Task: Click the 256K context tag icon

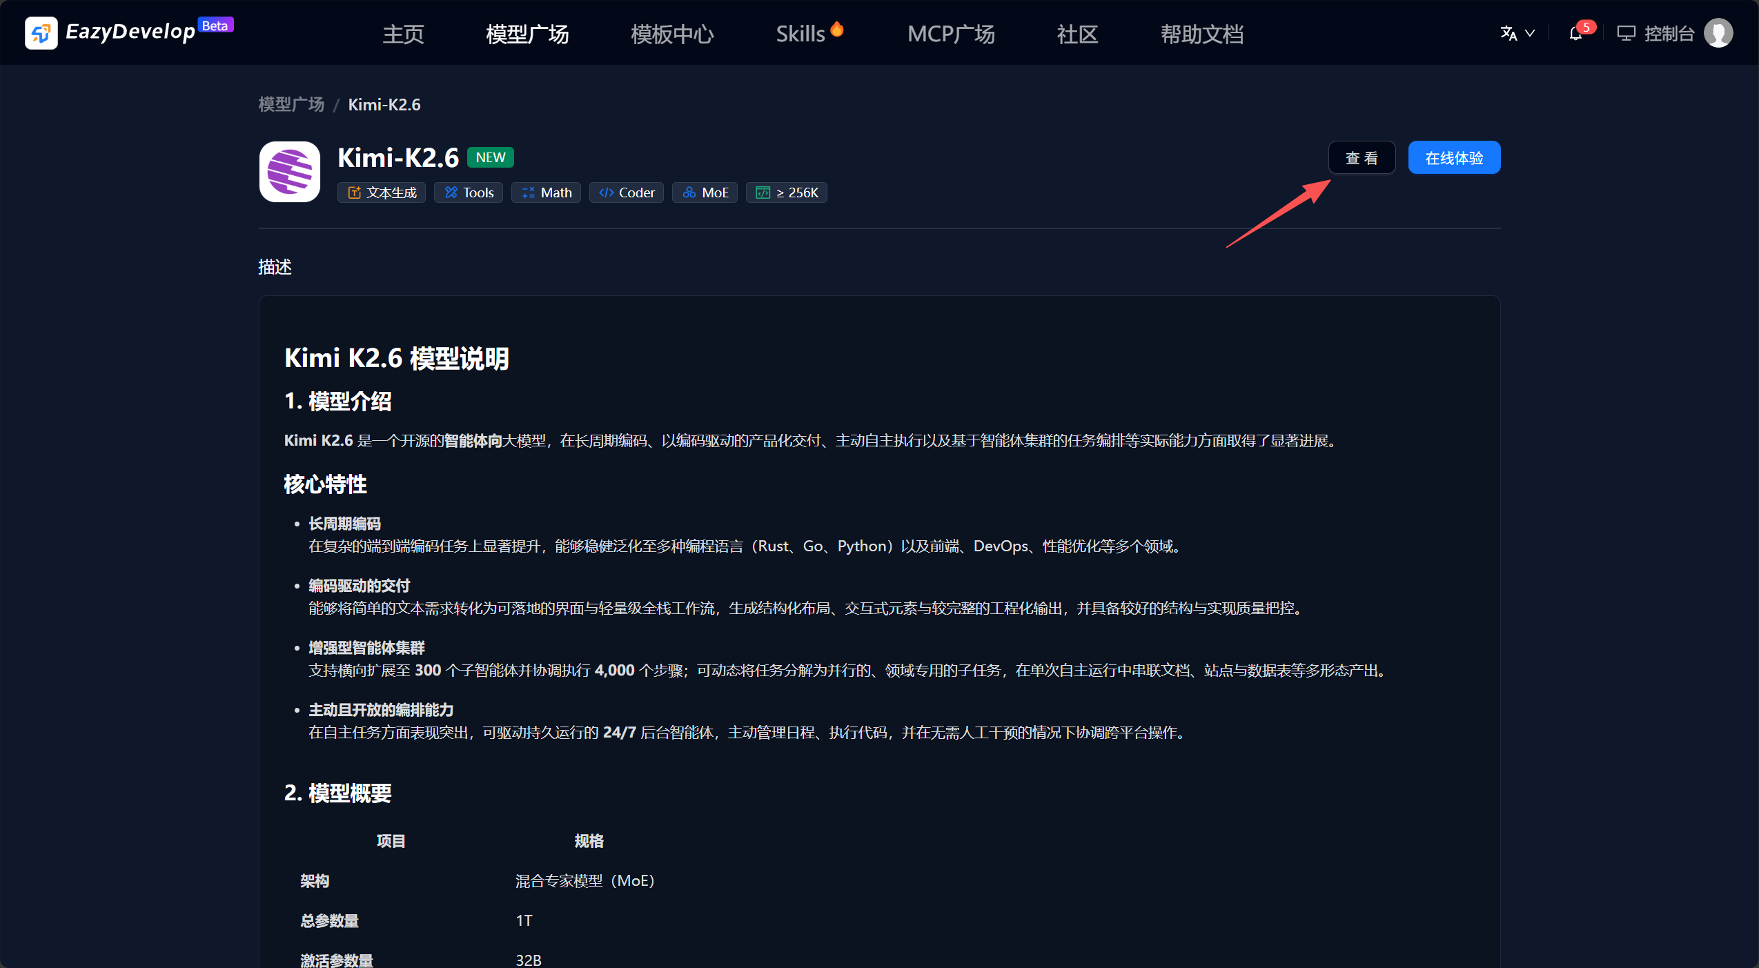Action: pos(763,192)
